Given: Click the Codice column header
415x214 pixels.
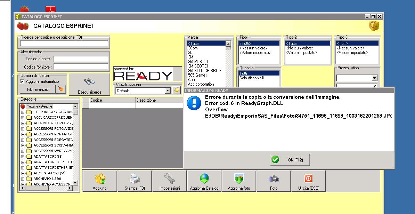Looking at the screenshot, I should point(112,100).
